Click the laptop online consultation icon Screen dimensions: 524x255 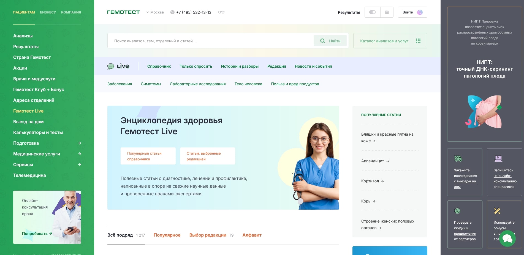[x=498, y=158]
